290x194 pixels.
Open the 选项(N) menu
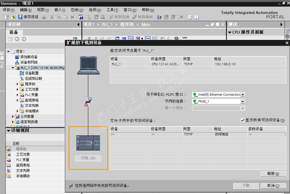[95, 10]
